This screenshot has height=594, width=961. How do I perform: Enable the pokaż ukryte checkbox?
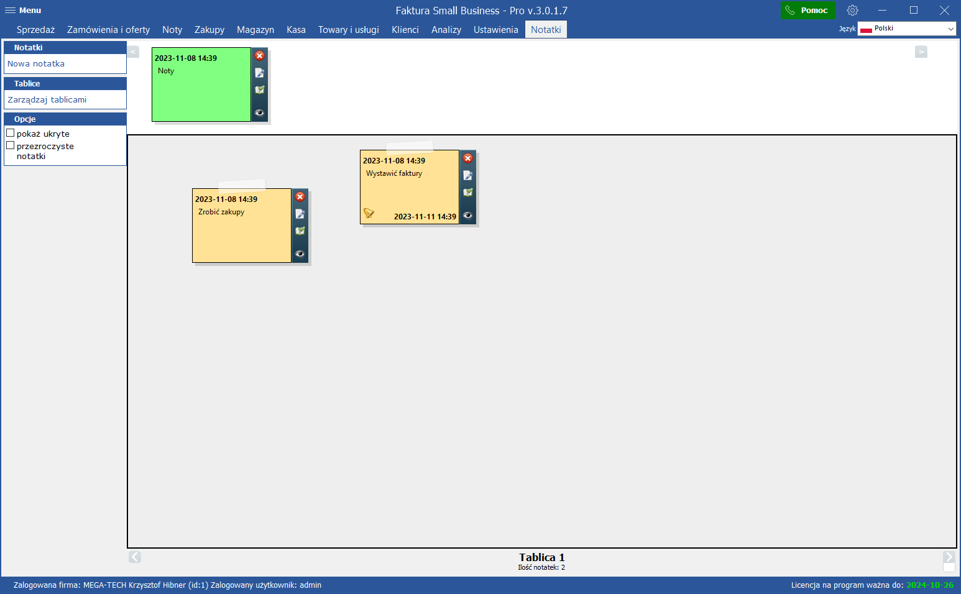11,133
